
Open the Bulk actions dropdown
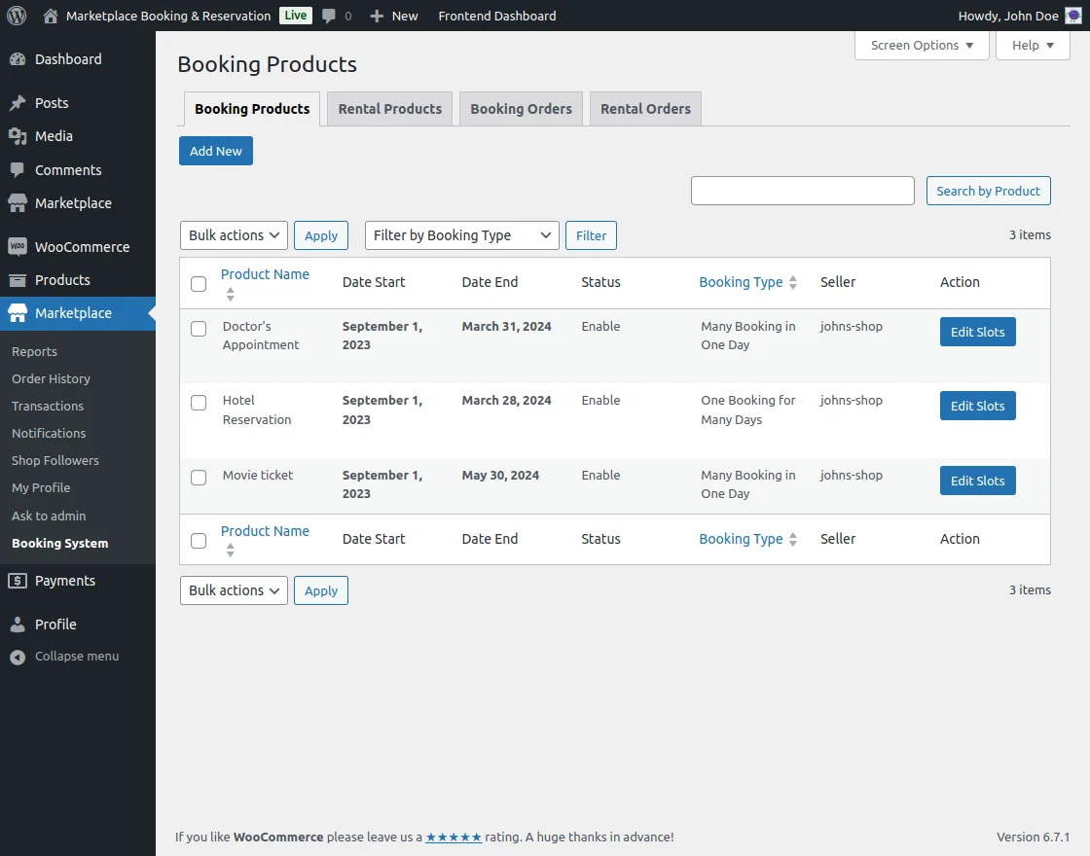coord(234,234)
